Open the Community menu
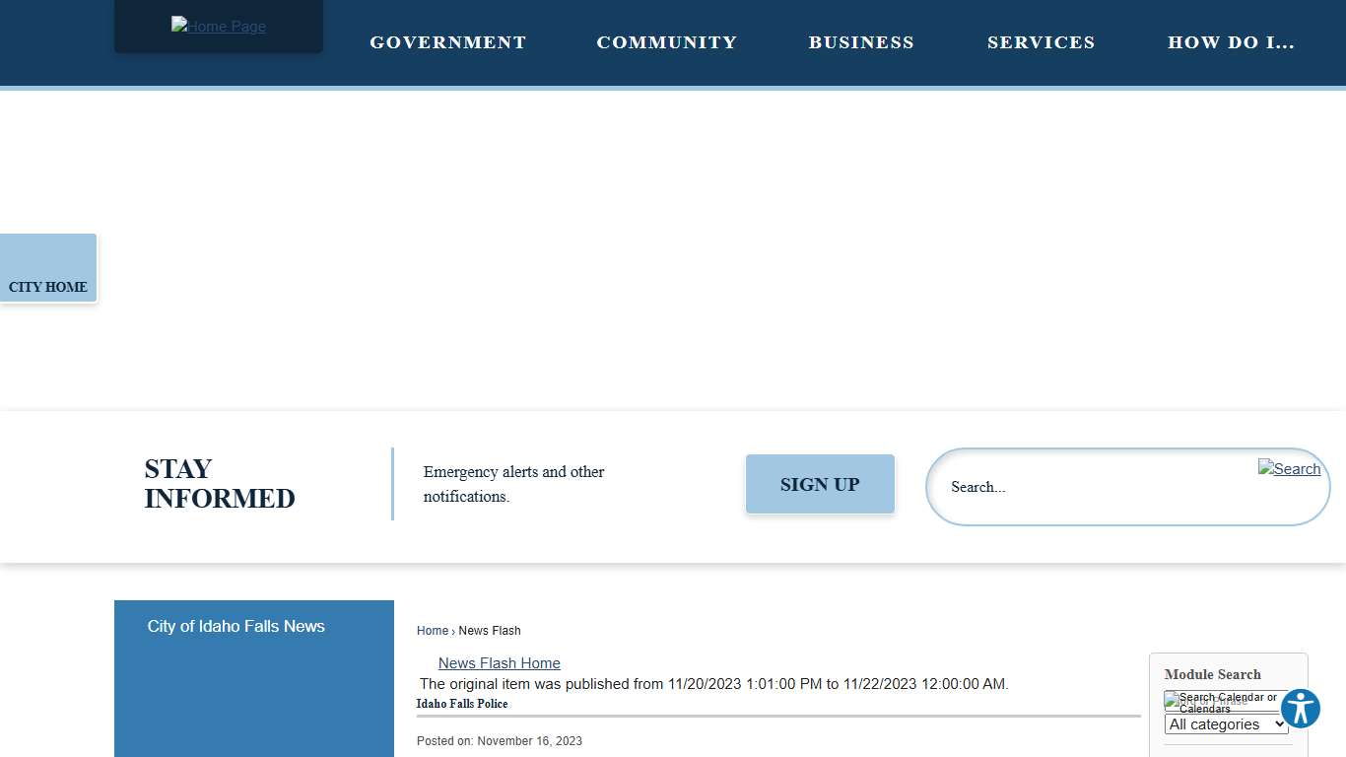Screen dimensions: 1346x757 (666, 42)
